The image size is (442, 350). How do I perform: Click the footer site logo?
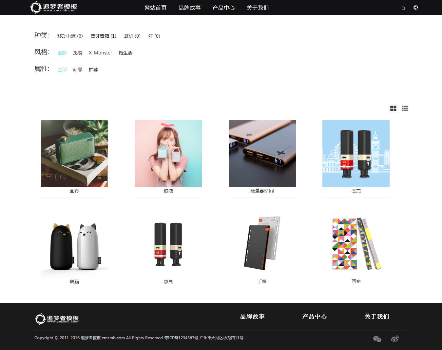[57, 319]
